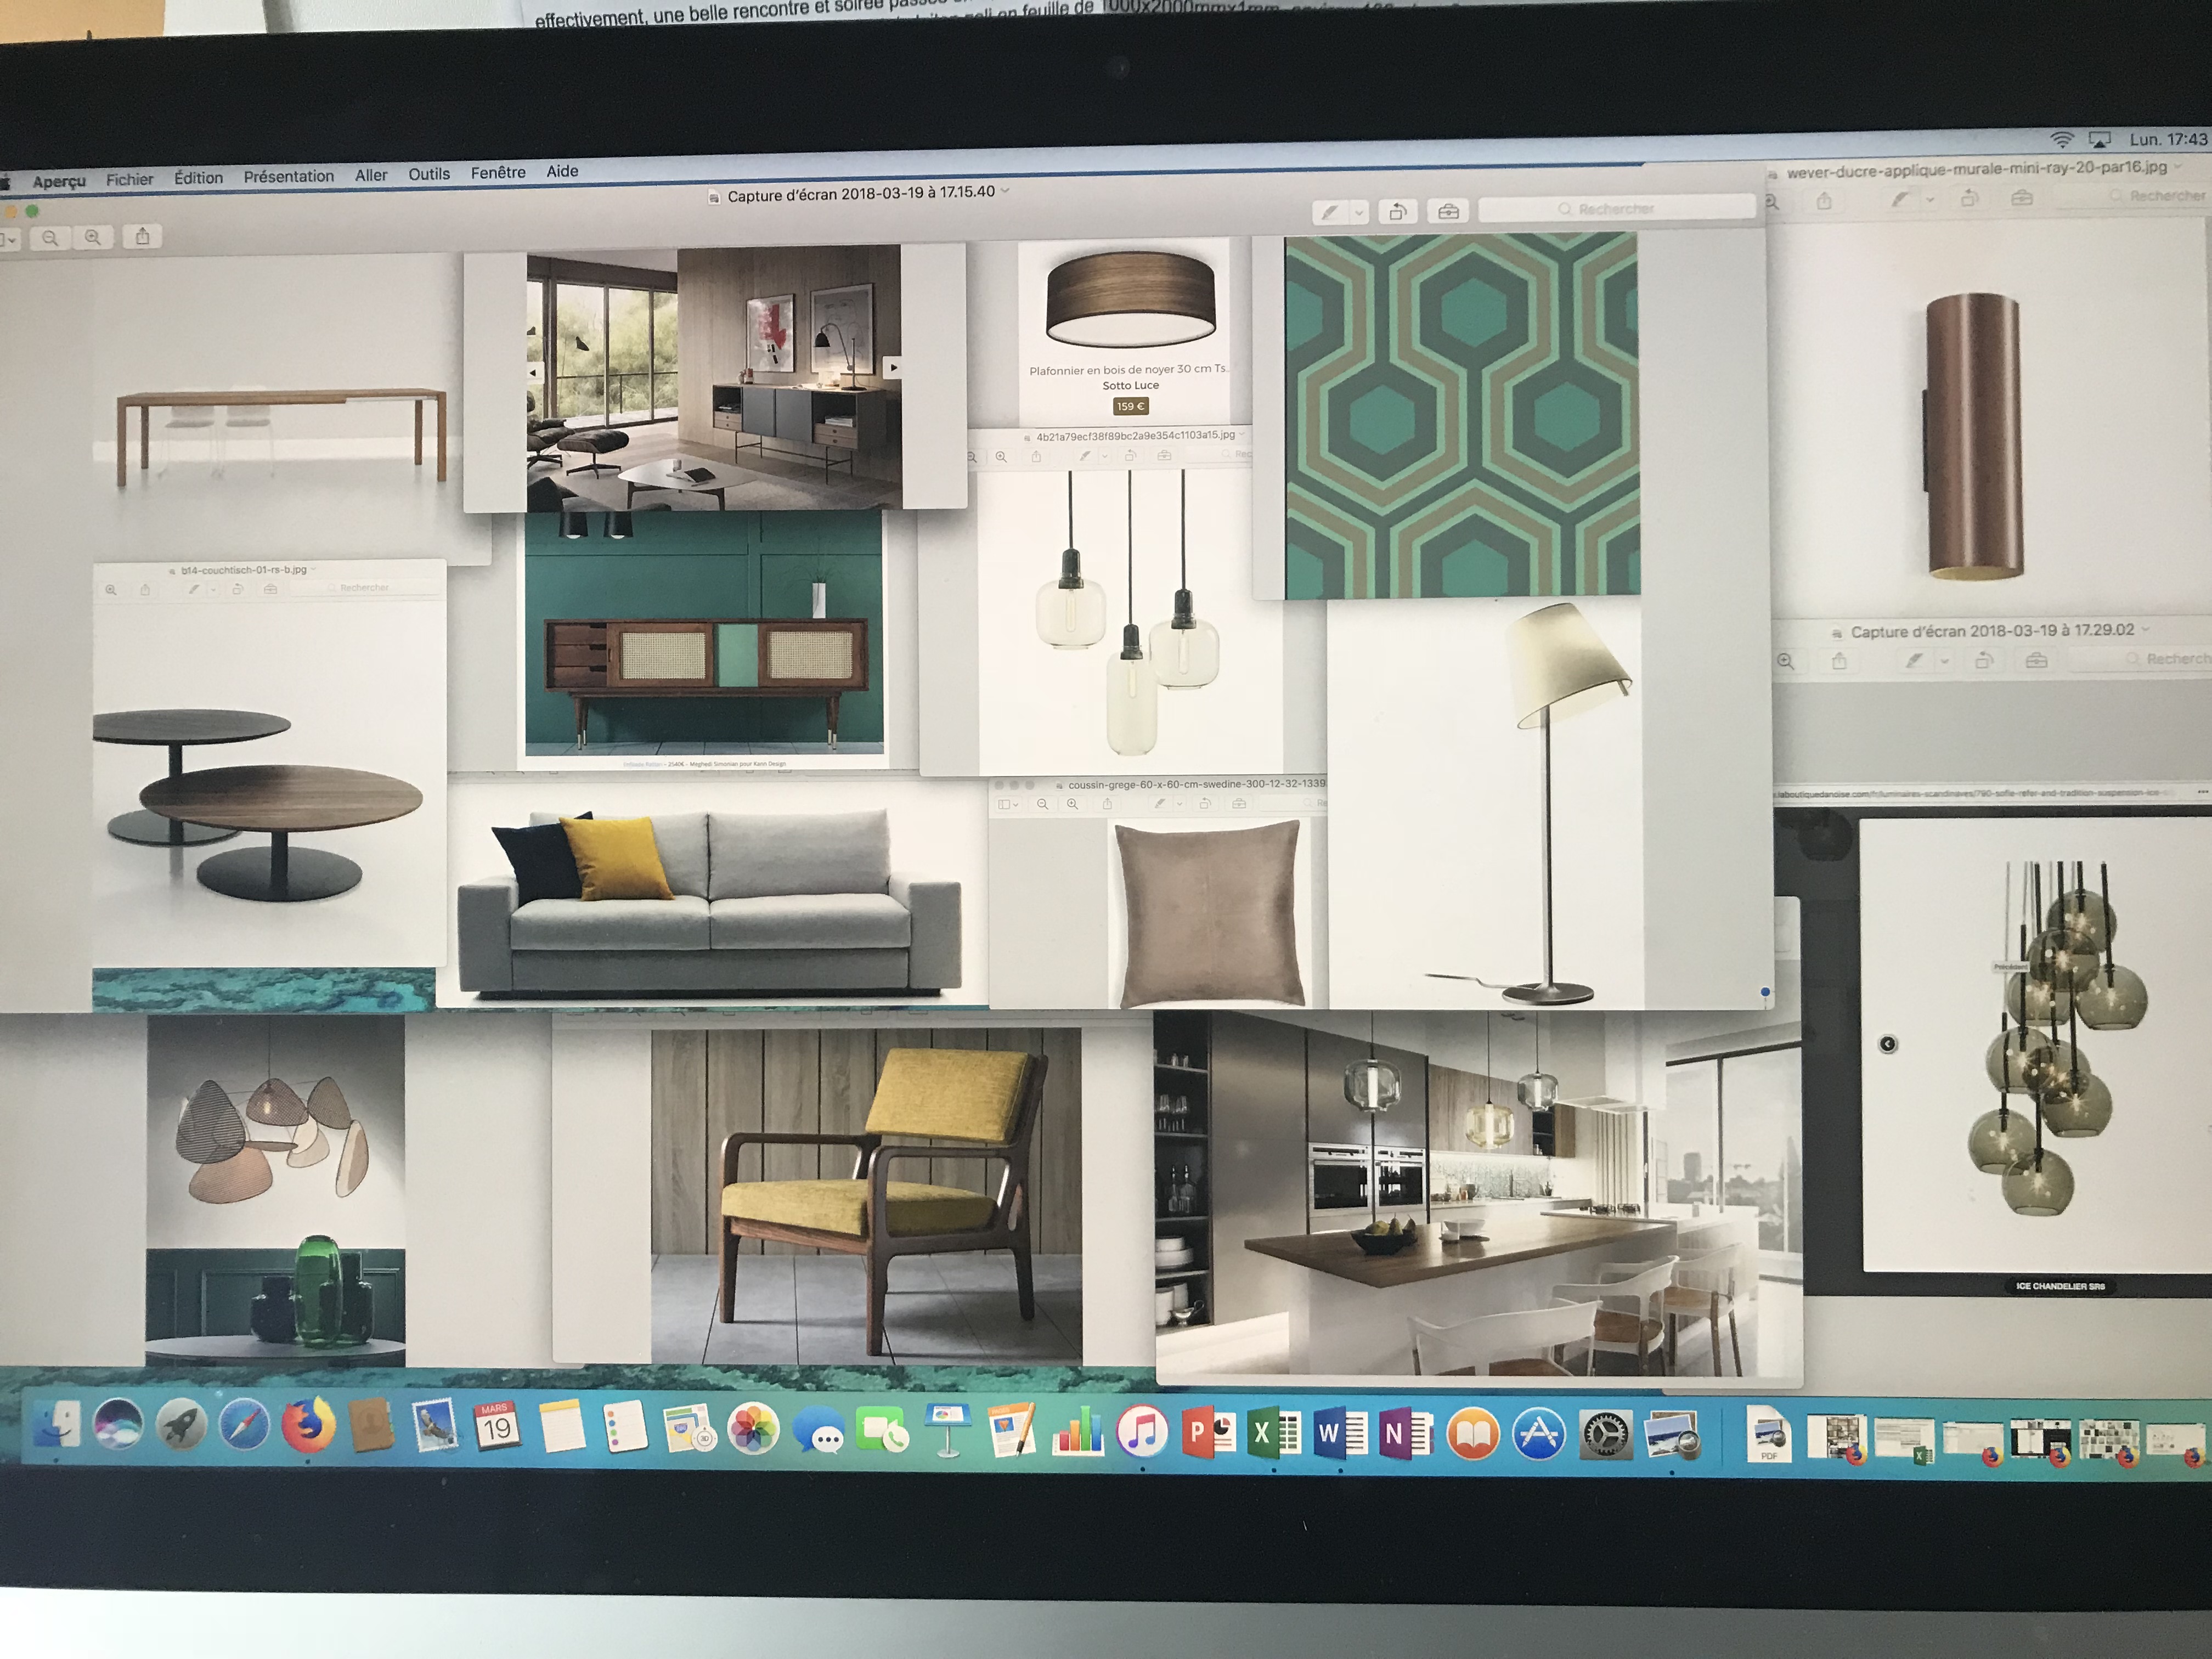Open OneNote from the Dock
Image resolution: width=2212 pixels, height=1659 pixels.
(1405, 1434)
